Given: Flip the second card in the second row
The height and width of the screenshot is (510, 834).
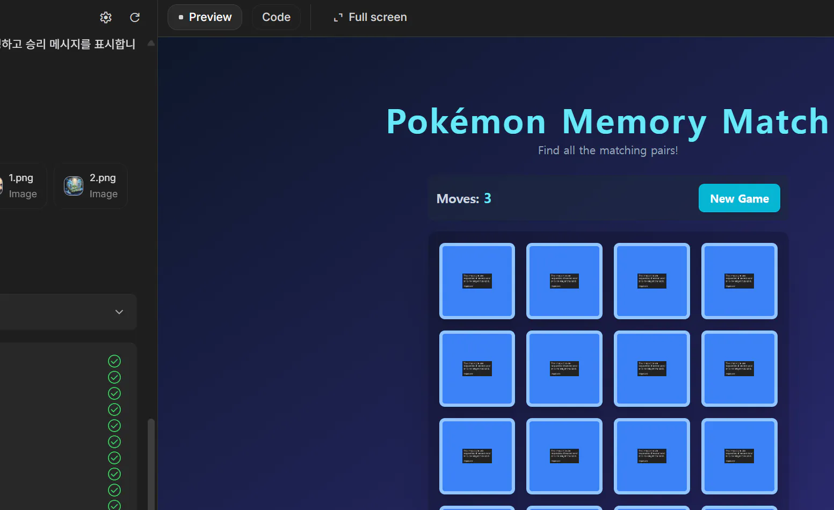Looking at the screenshot, I should coord(564,369).
